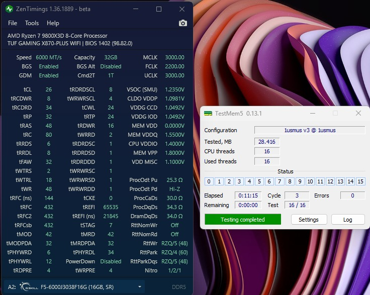The height and width of the screenshot is (295, 370).
Task: Click the PowerDown value Disabled
Action: [x=111, y=261]
